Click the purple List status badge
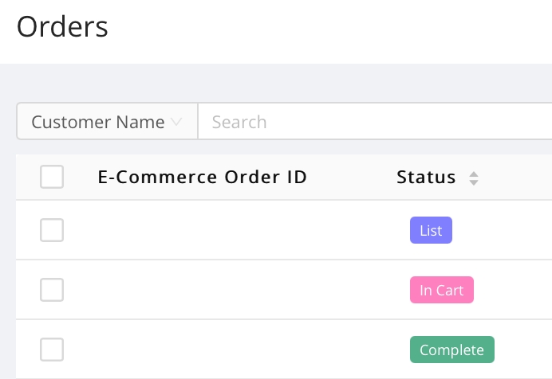Screen dimensions: 552x379 pos(431,231)
